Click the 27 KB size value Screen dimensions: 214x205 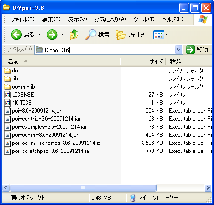point(156,95)
